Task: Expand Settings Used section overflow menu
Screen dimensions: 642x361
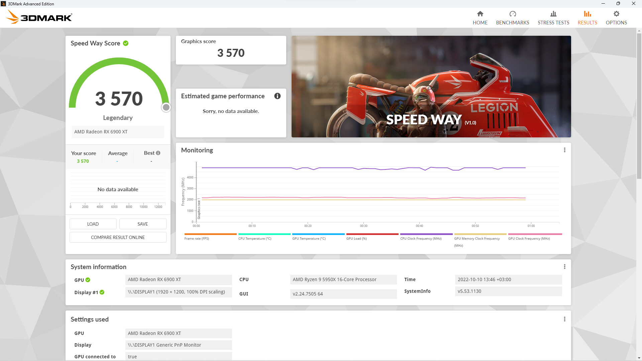Action: [x=565, y=319]
